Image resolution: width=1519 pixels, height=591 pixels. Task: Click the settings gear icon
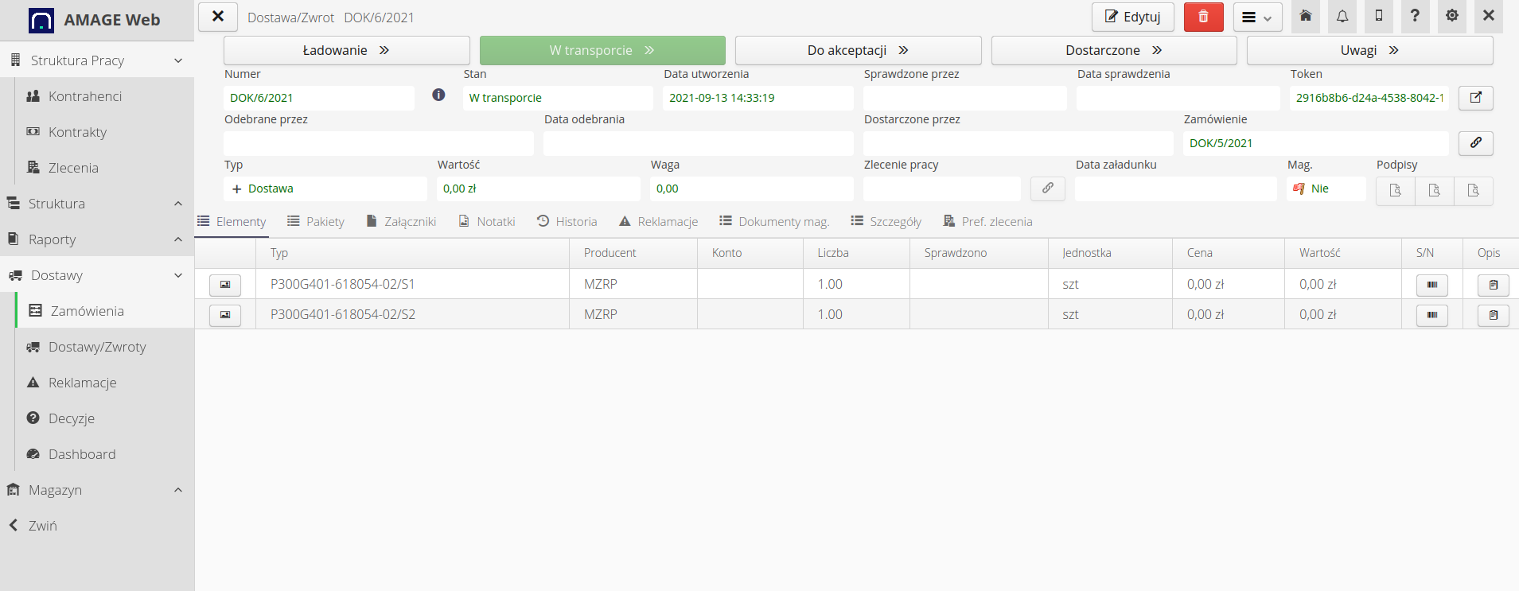(x=1452, y=17)
